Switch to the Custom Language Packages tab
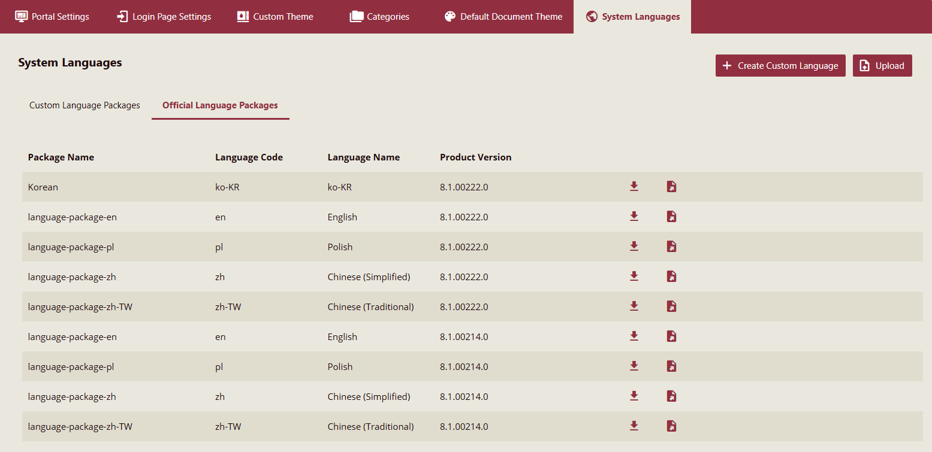 [84, 105]
